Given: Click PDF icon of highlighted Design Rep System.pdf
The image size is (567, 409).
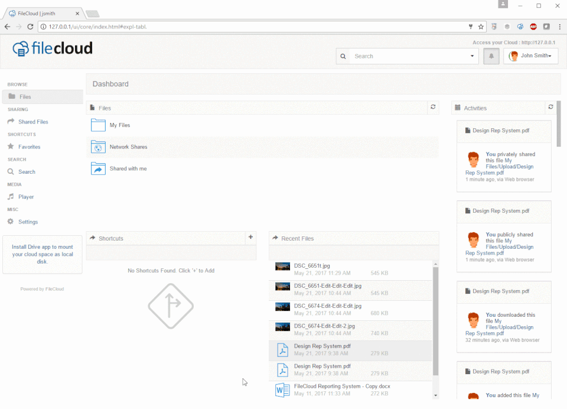Looking at the screenshot, I should click(282, 350).
